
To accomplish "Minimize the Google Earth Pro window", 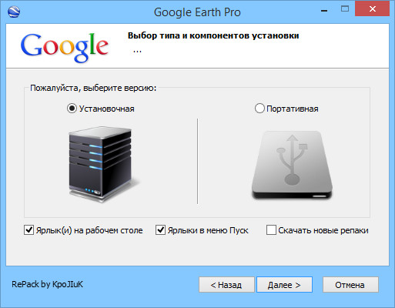I will (x=324, y=11).
